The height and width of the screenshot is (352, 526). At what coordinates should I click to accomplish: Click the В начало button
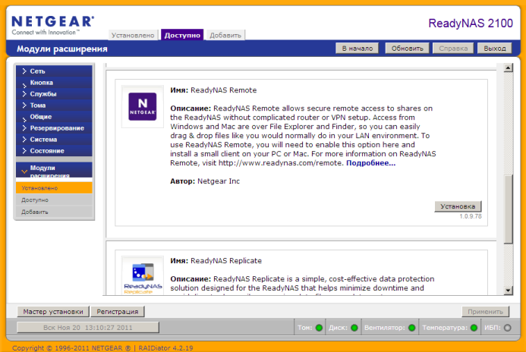(x=357, y=49)
